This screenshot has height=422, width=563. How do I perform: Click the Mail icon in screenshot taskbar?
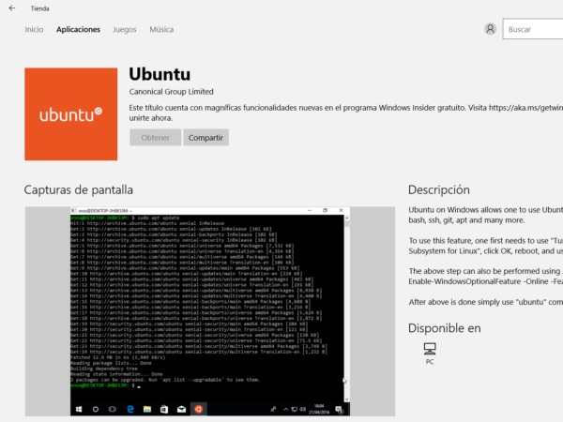pyautogui.click(x=181, y=409)
